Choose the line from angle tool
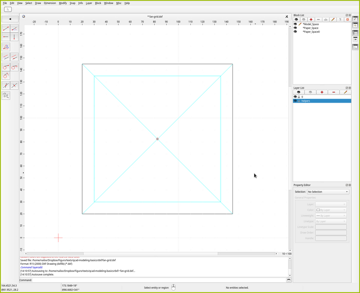 tap(14, 28)
